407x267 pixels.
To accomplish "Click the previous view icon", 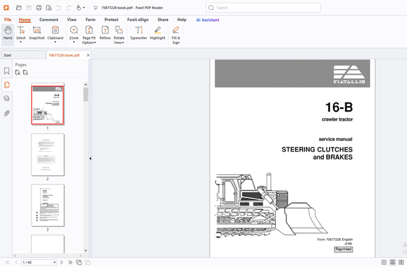I will click(79, 262).
